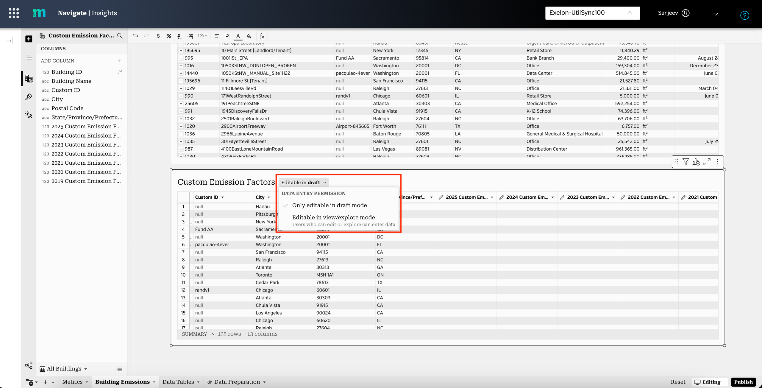Click plus icon next to ADD COLUMN
This screenshot has height=388, width=762.
[119, 61]
